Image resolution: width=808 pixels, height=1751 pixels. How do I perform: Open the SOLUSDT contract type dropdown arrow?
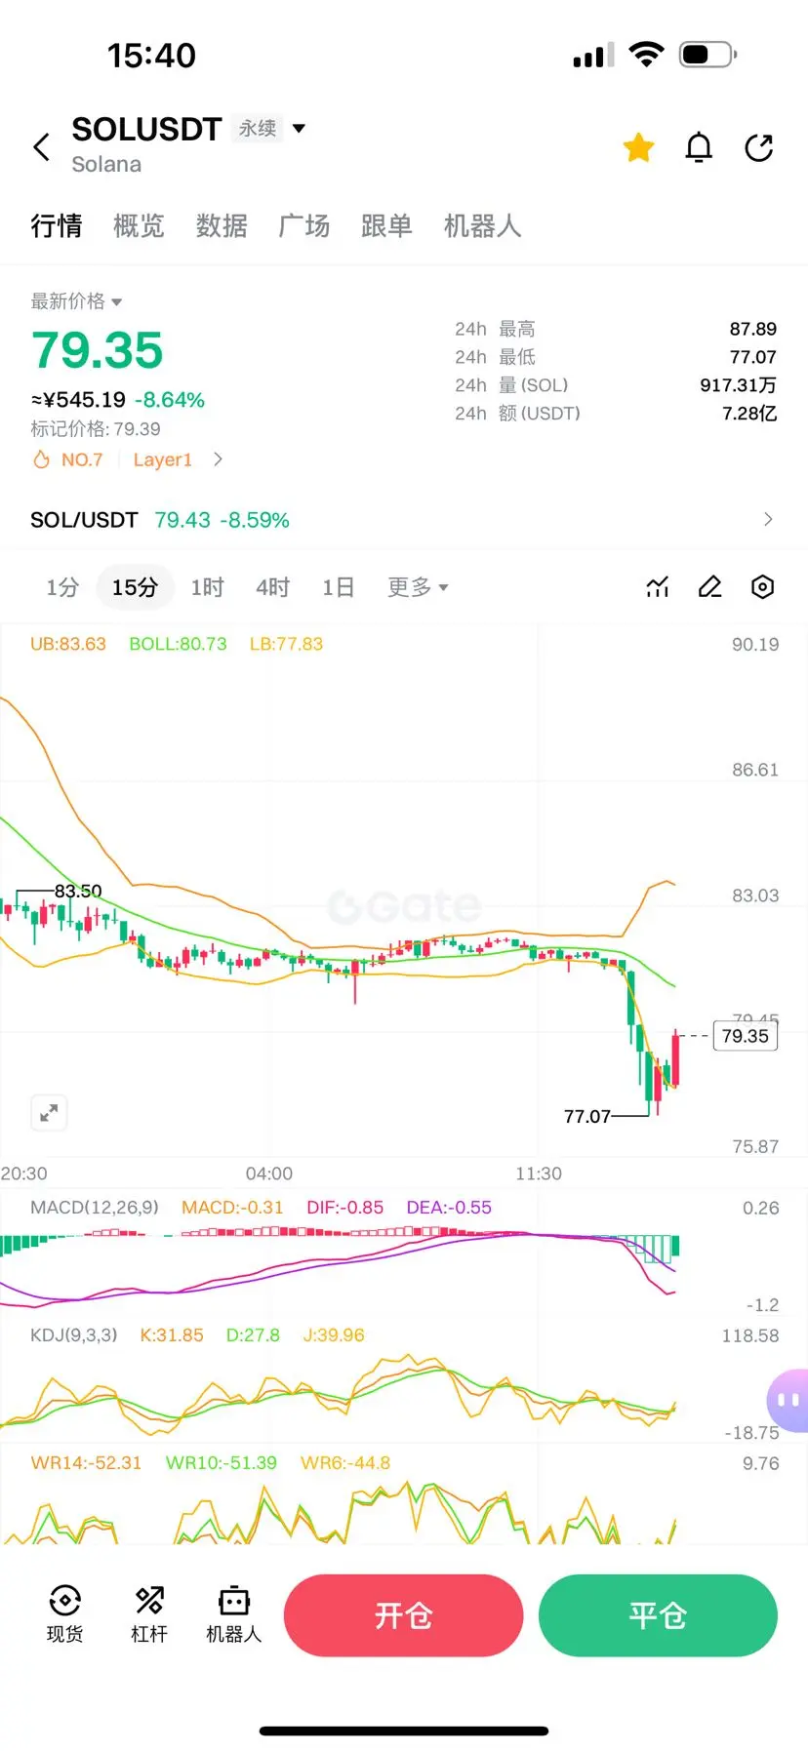(299, 128)
